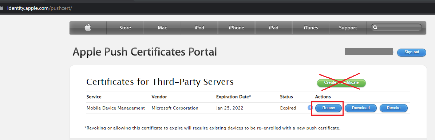Click the search magnifier icon
Image resolution: width=435 pixels, height=140 pixels.
(375, 28)
